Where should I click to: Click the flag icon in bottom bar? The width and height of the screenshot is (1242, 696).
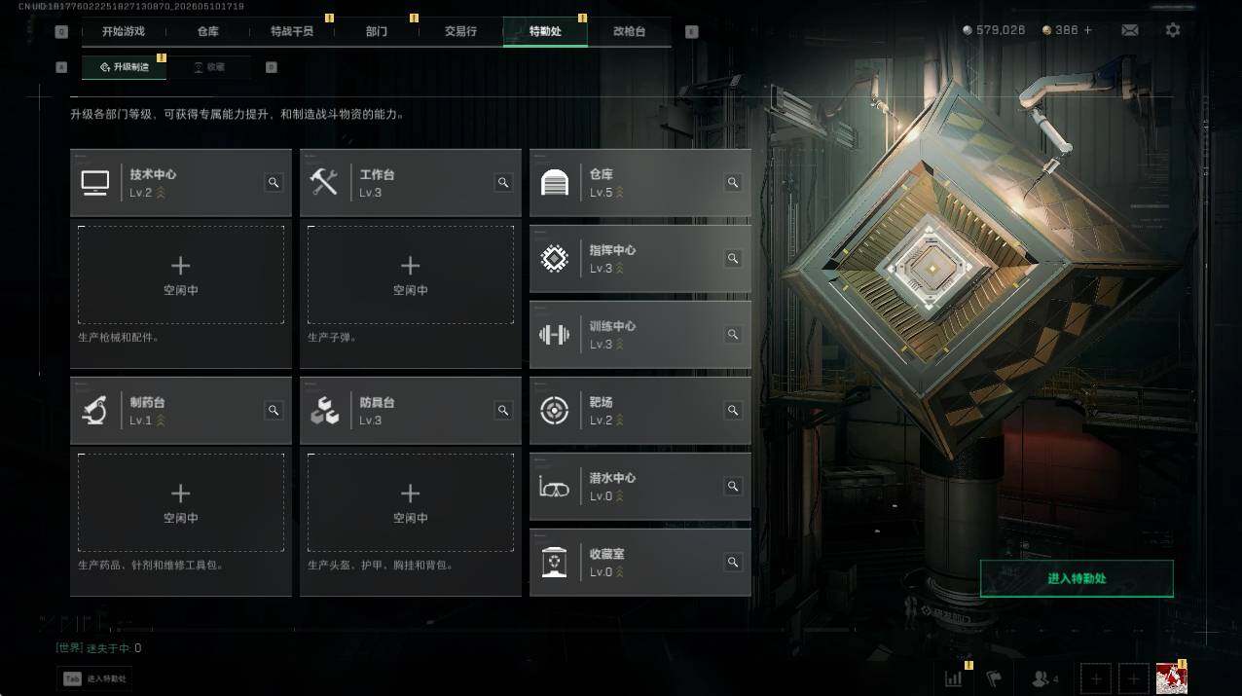click(994, 678)
